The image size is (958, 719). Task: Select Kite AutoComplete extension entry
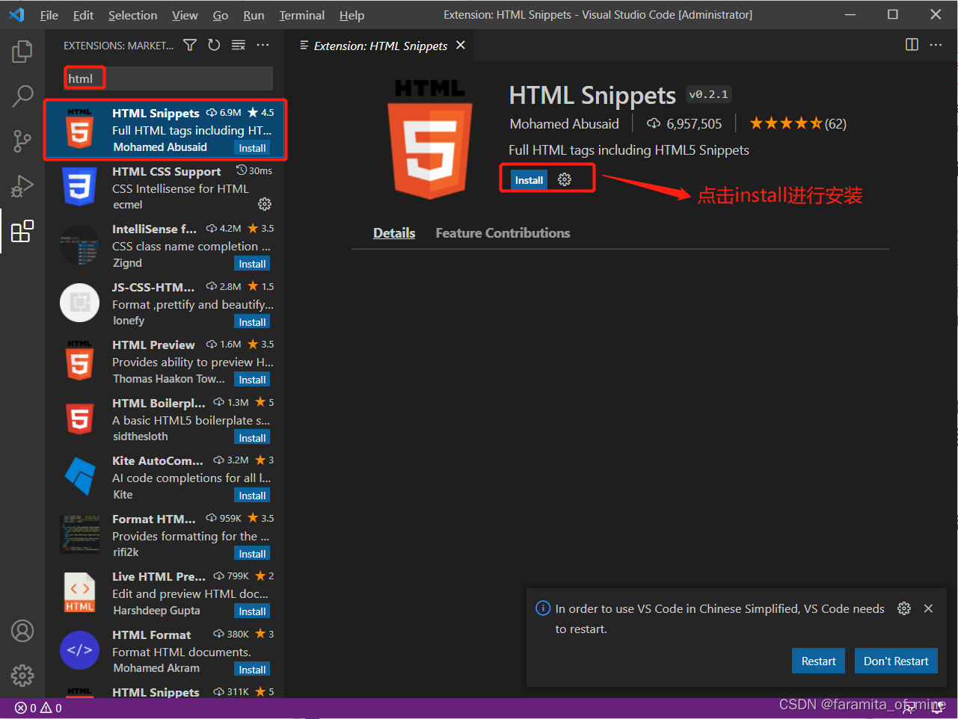[165, 478]
